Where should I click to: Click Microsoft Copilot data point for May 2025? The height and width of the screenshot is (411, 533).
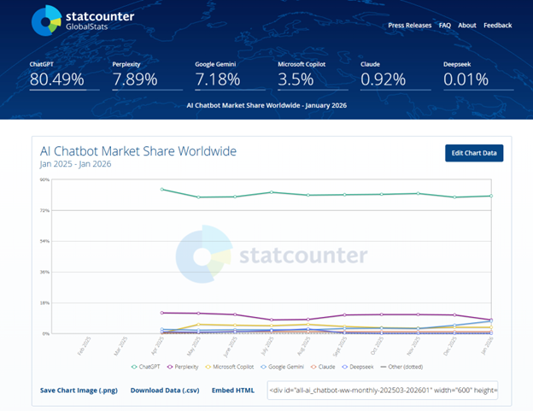[198, 325]
